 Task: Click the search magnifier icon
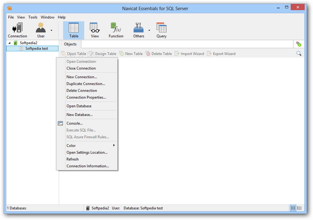(x=299, y=54)
